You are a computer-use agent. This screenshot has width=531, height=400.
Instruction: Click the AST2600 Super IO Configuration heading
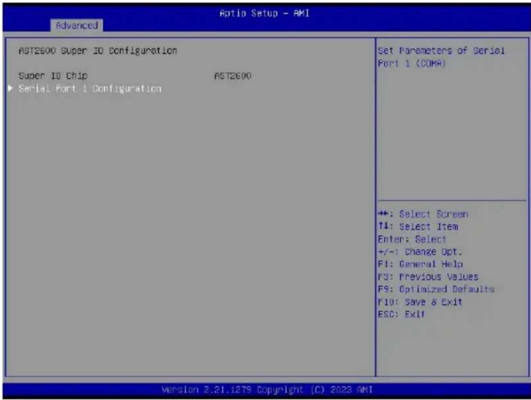pyautogui.click(x=98, y=51)
